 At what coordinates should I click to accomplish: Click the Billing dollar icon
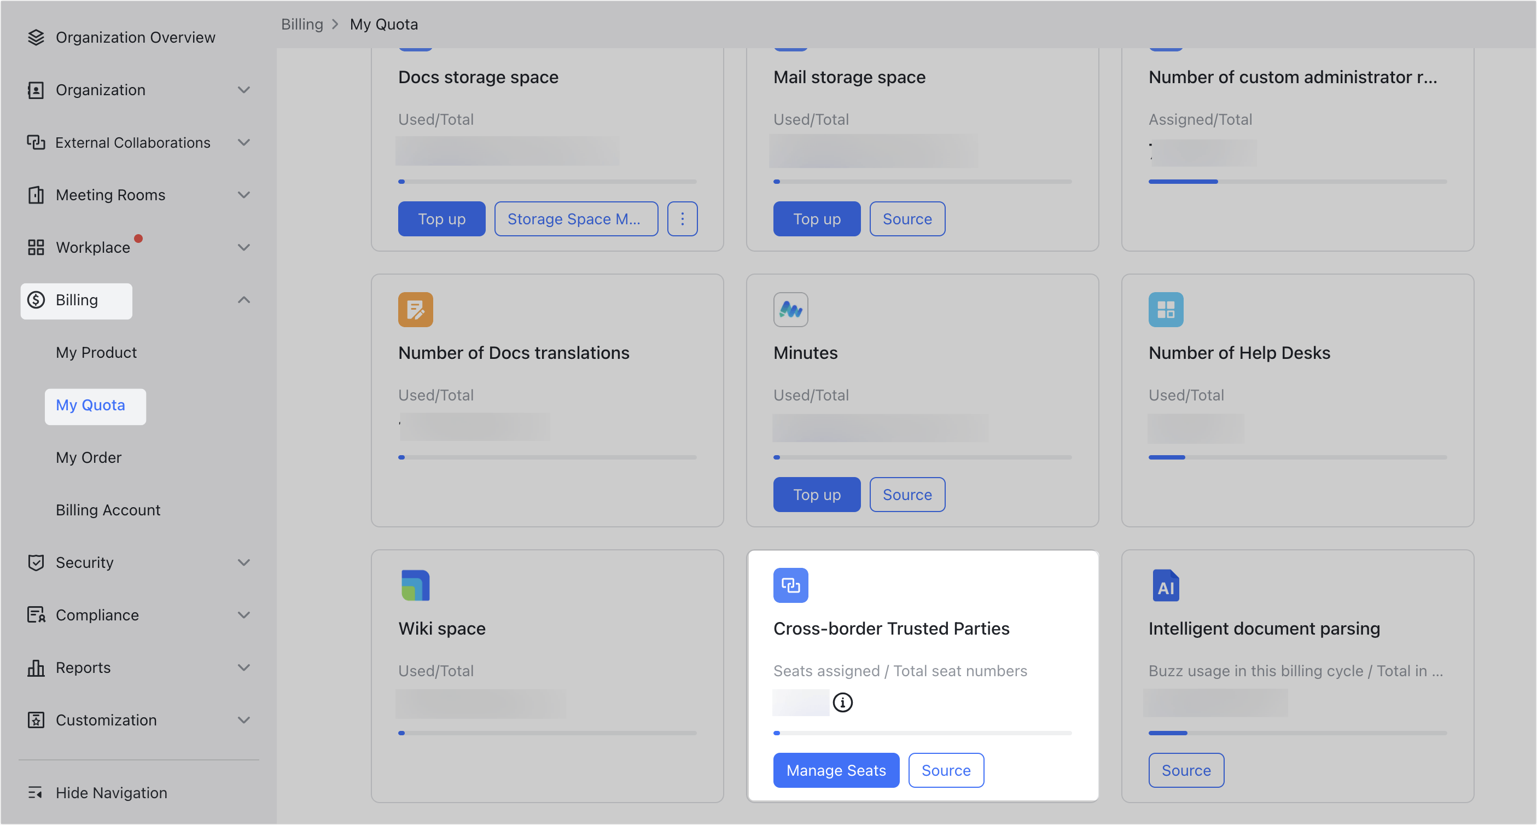[36, 300]
